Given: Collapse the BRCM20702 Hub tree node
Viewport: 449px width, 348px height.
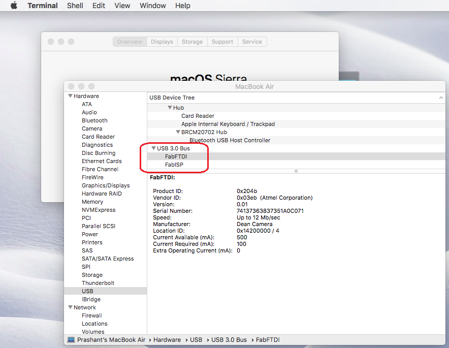Looking at the screenshot, I should pos(178,132).
